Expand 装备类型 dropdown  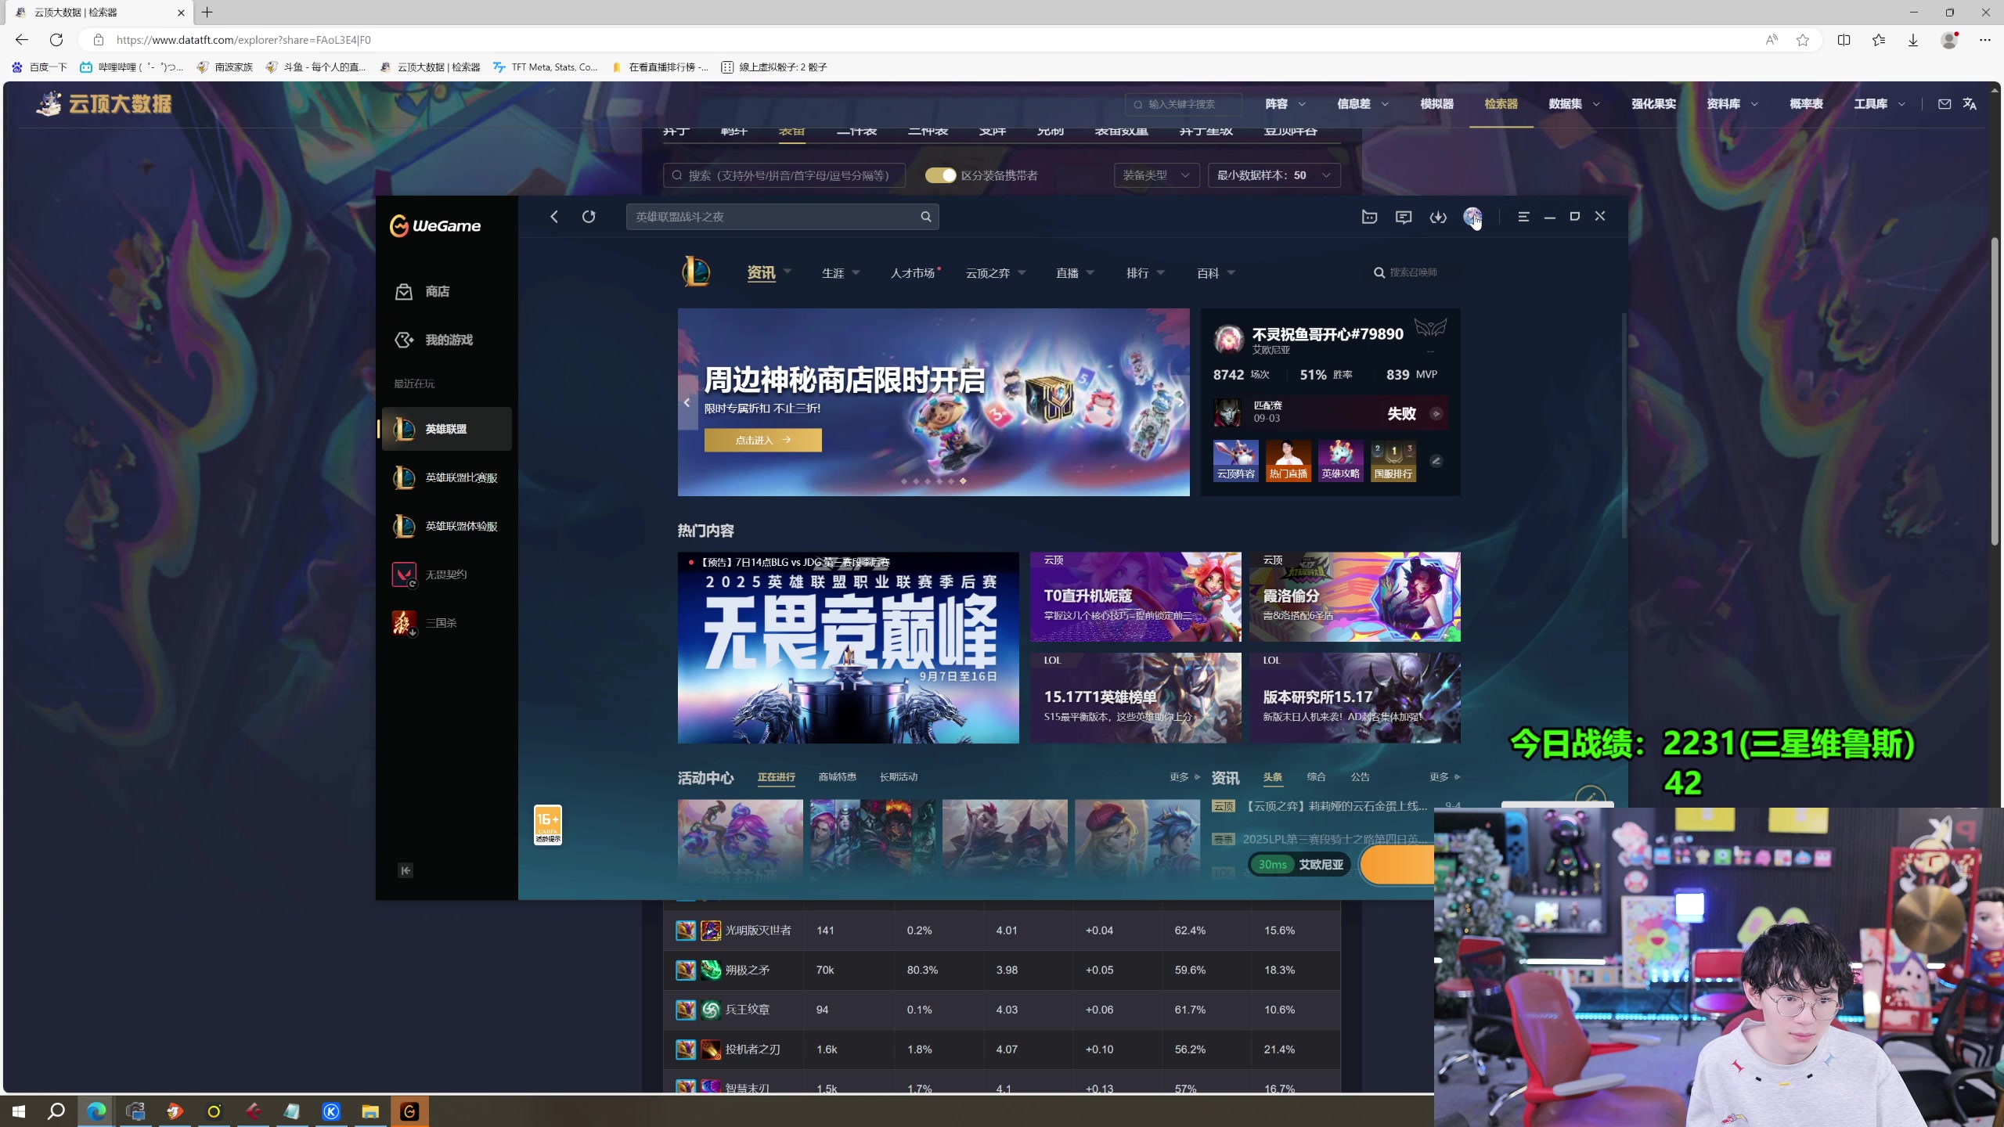(x=1157, y=175)
